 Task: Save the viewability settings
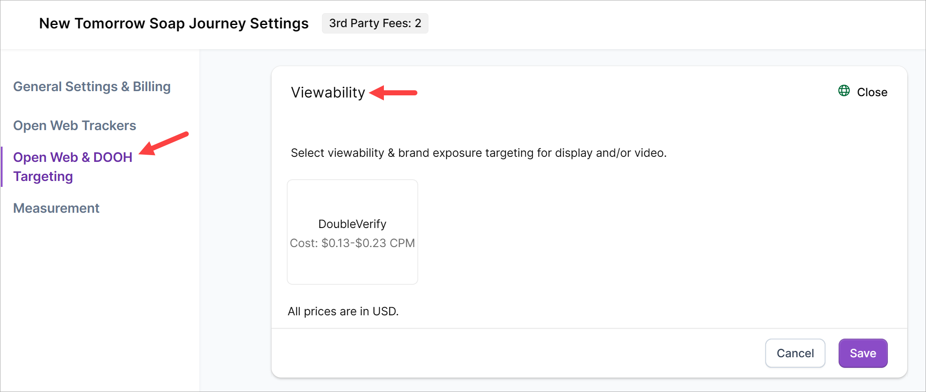(x=862, y=353)
